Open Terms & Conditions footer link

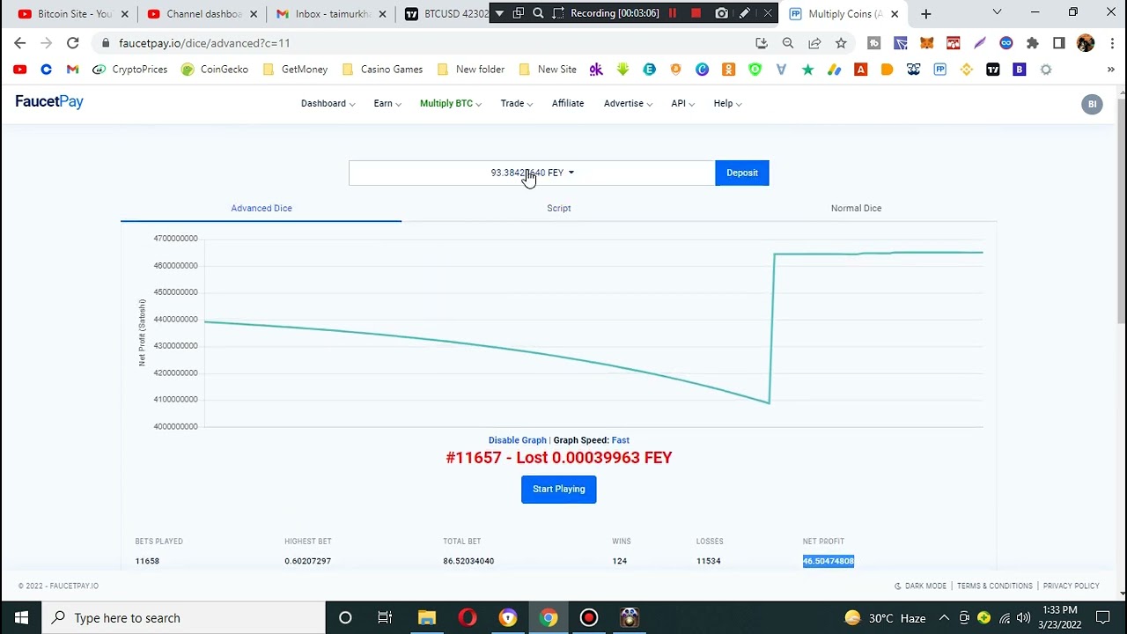pyautogui.click(x=995, y=586)
